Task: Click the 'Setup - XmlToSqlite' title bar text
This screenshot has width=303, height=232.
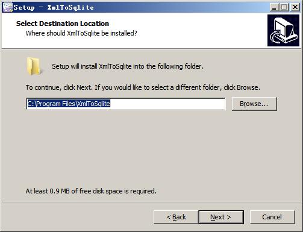Action: coord(54,7)
